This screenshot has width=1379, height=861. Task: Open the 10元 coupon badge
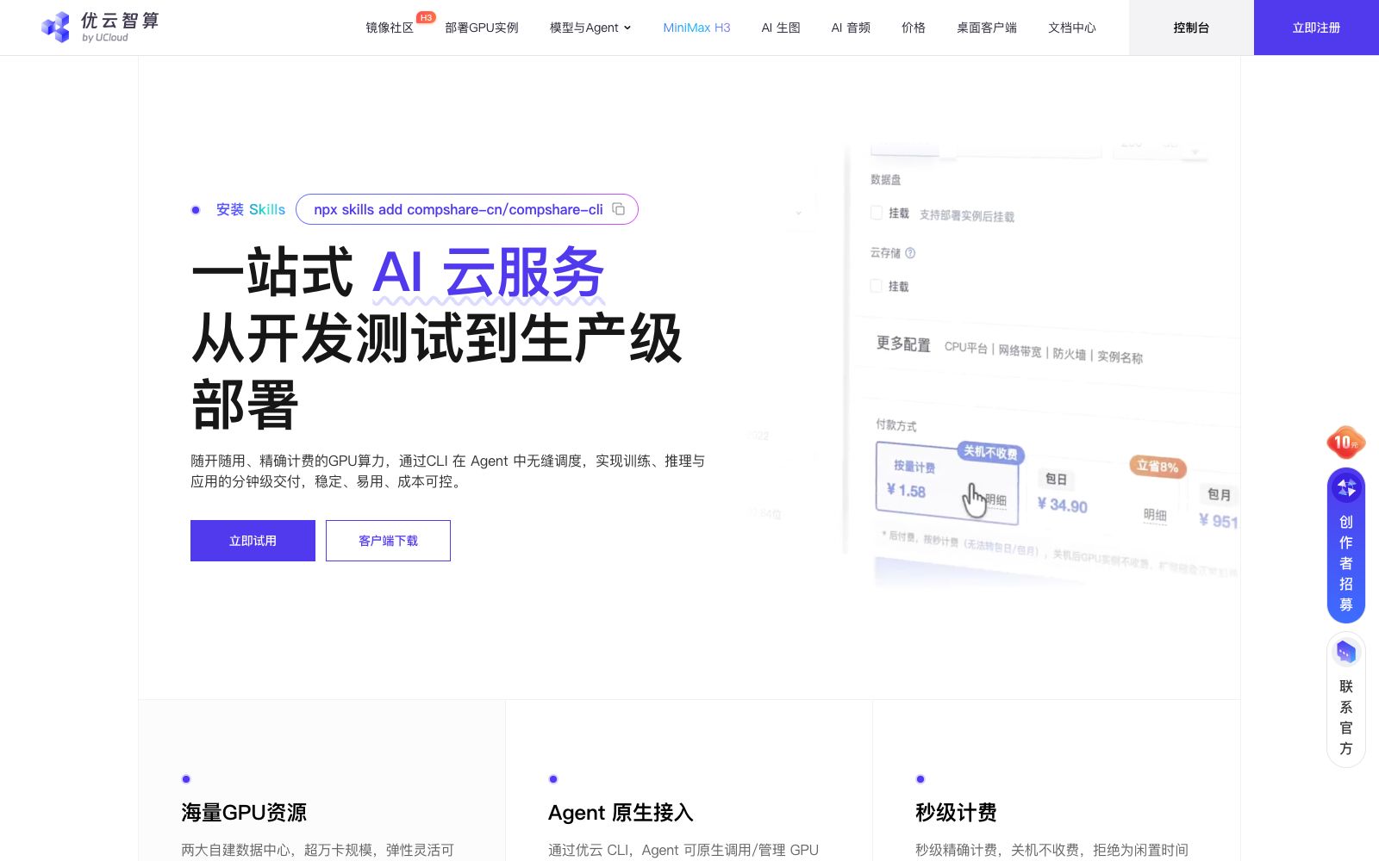pyautogui.click(x=1345, y=443)
